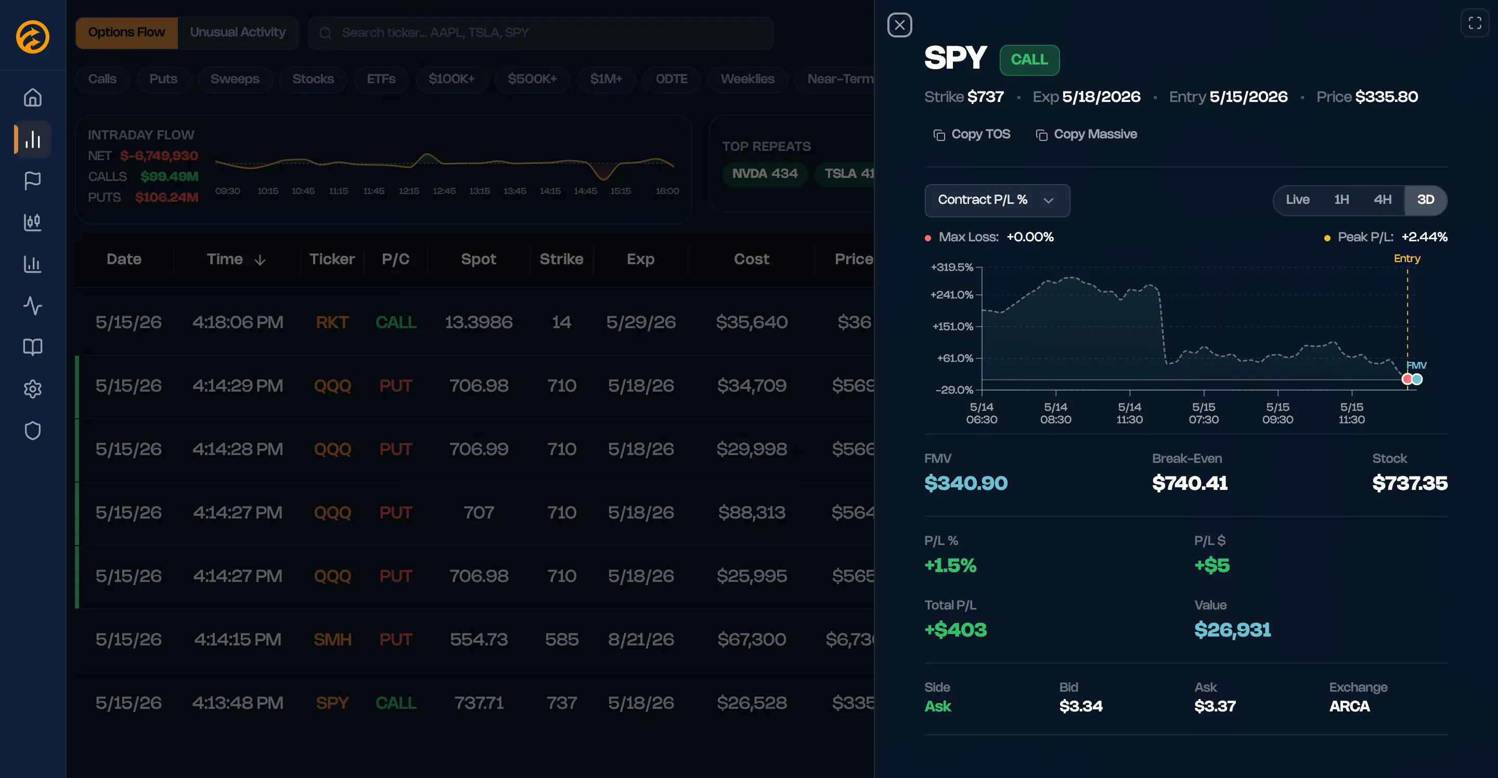This screenshot has height=778, width=1498.
Task: Click the SMH ticker row
Action: click(x=332, y=640)
